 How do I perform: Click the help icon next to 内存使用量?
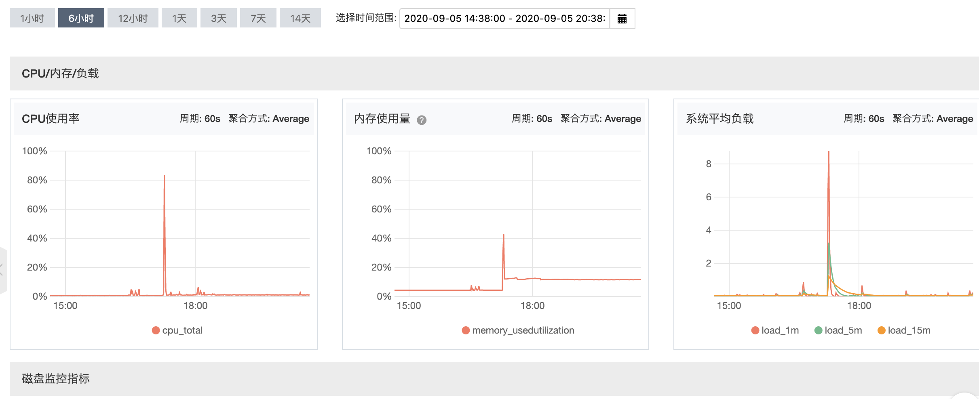422,120
